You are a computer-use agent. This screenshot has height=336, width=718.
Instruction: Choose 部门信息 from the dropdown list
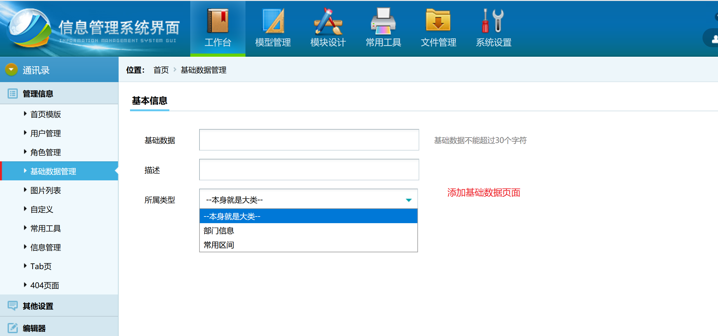(309, 230)
